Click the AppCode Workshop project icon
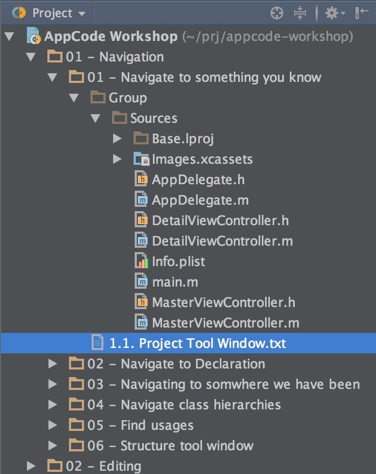The width and height of the screenshot is (376, 474). [x=33, y=36]
